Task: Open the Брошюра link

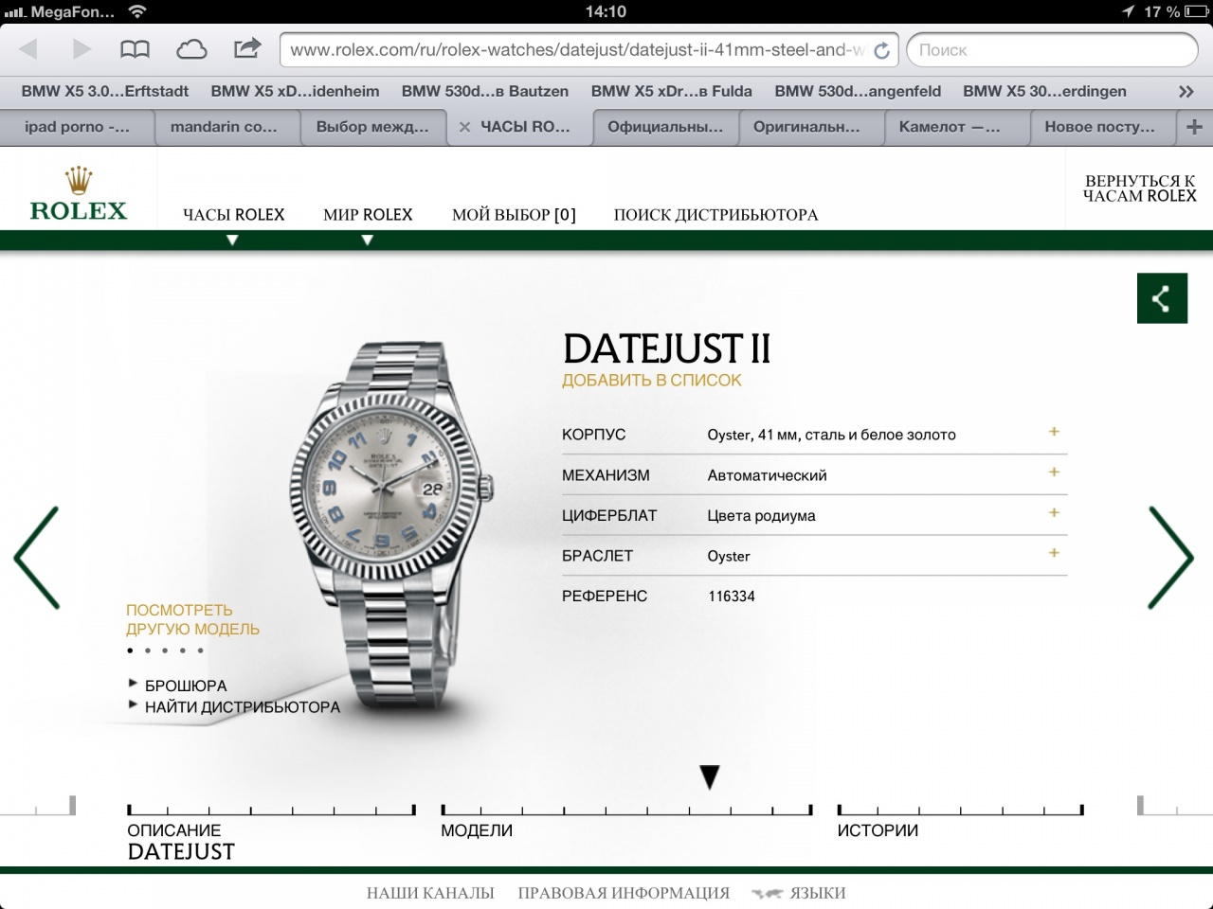Action: click(x=185, y=686)
